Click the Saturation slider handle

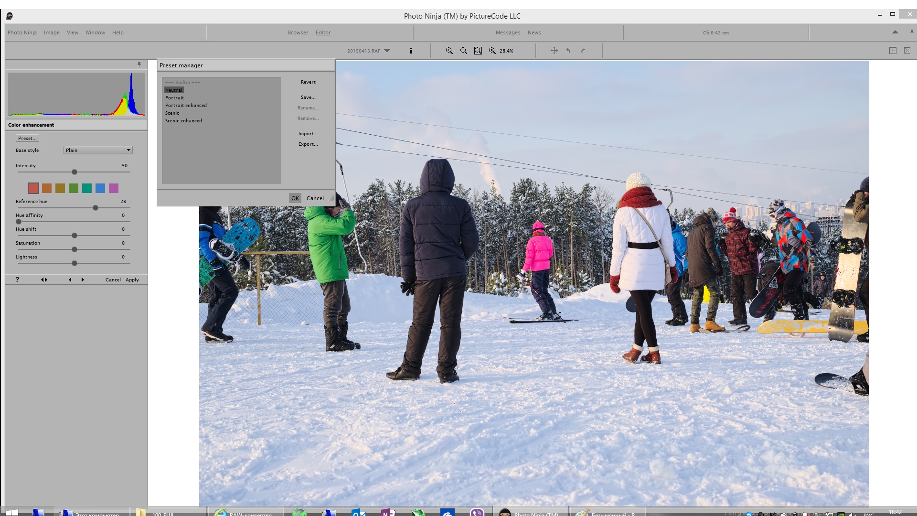coord(75,249)
